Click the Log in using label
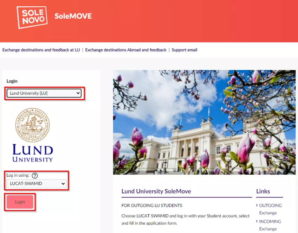The width and height of the screenshot is (298, 233). pos(18,175)
